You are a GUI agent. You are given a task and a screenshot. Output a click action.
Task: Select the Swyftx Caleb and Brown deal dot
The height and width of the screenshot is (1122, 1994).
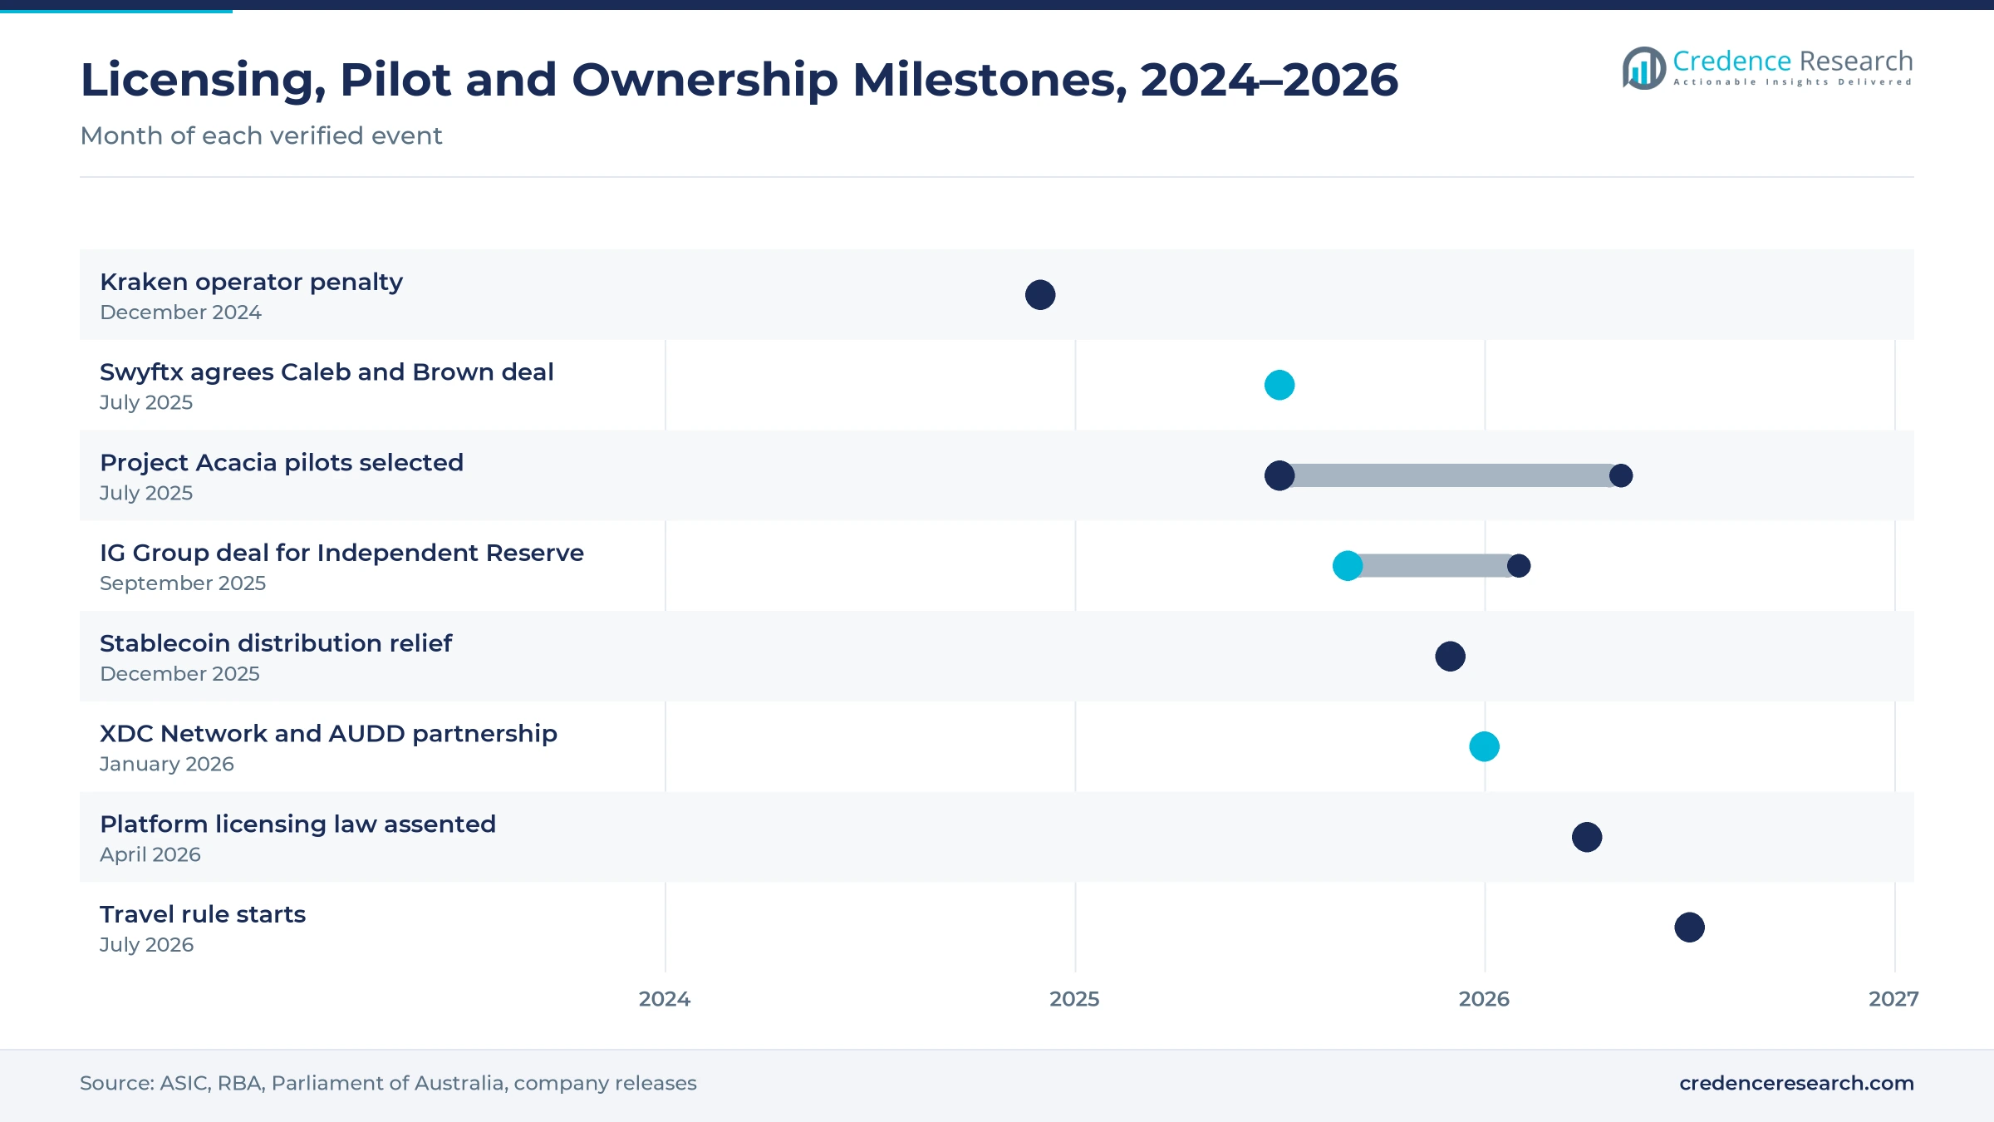click(1279, 385)
